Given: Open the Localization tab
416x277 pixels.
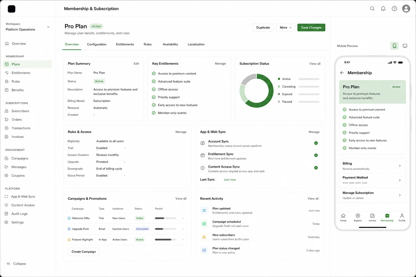Looking at the screenshot, I should click(x=196, y=44).
